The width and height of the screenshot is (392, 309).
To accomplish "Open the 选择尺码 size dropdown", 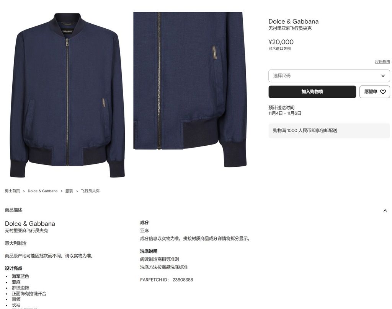I will pyautogui.click(x=329, y=76).
